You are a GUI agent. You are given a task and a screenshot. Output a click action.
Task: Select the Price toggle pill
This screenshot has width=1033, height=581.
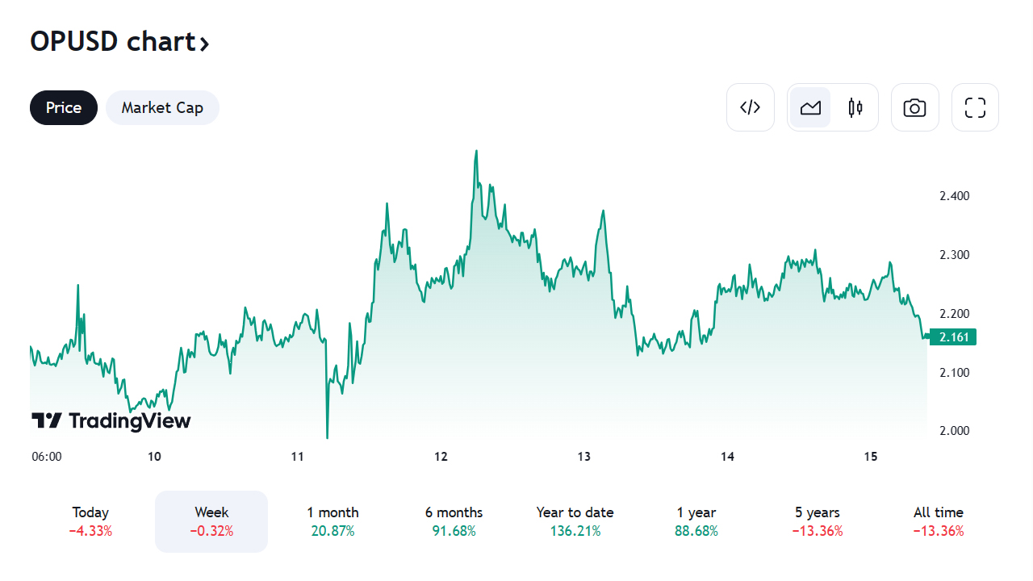[64, 107]
